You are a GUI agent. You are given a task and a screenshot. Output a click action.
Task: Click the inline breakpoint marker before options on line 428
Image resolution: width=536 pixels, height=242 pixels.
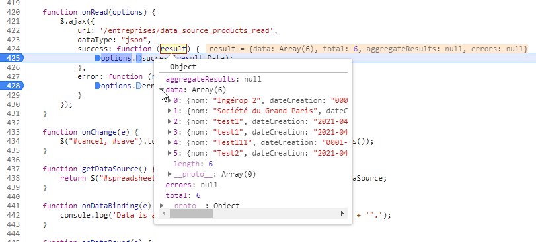click(98, 86)
